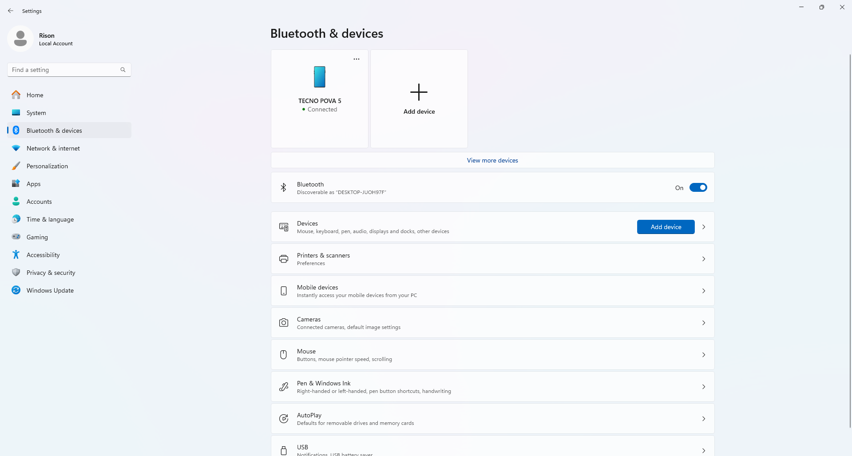
Task: Open Pen & Windows Ink chevron
Action: 704,387
